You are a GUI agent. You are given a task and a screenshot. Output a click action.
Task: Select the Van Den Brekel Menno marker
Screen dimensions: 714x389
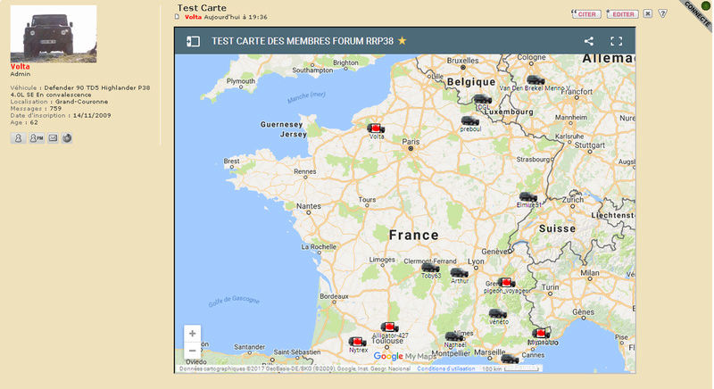click(535, 80)
